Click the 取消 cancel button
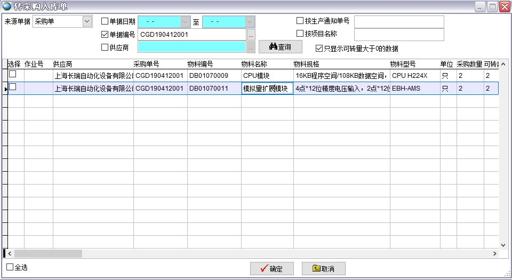 323,269
